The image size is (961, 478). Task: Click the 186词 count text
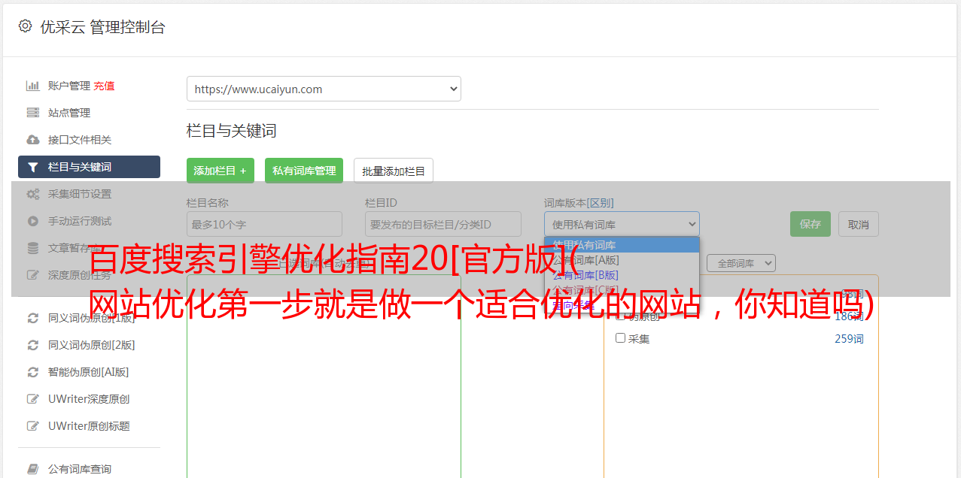click(x=849, y=316)
